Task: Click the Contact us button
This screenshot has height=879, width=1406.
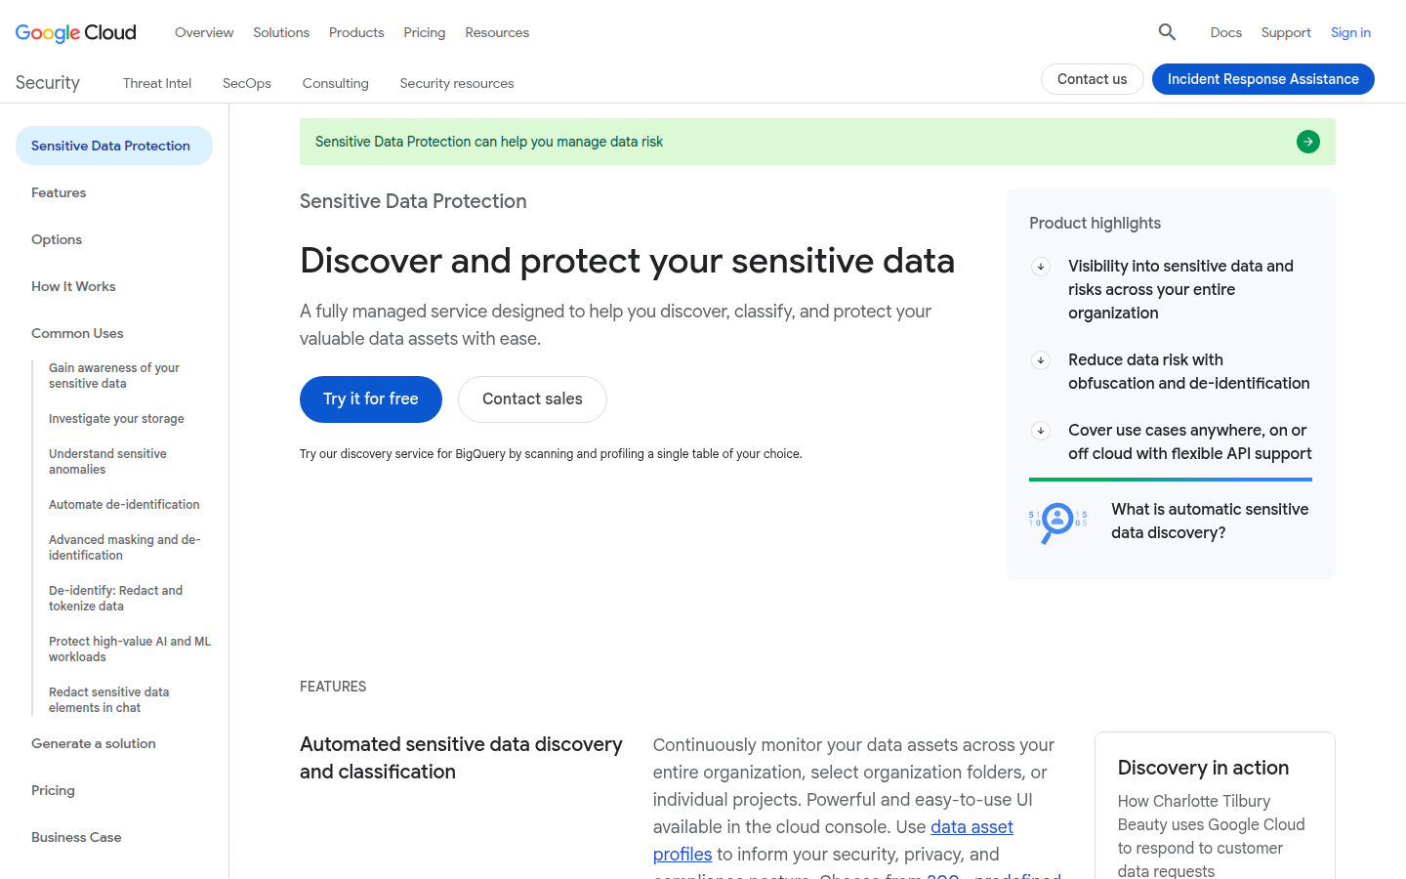Action: coord(1093,79)
